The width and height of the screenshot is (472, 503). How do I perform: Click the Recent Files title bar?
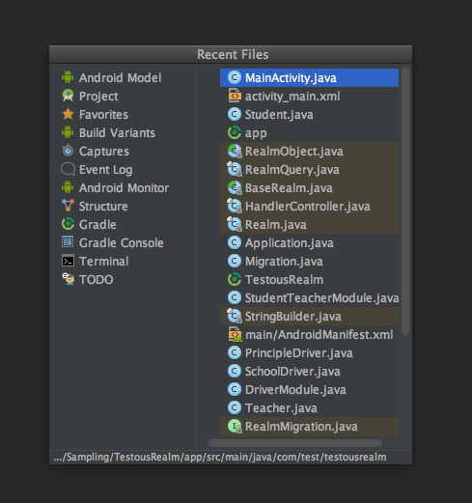click(231, 54)
